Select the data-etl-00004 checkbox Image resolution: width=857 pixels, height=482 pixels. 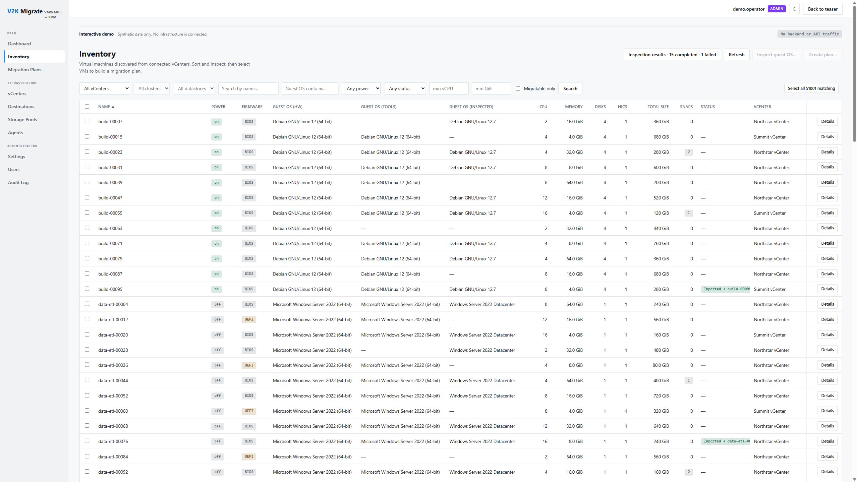pos(87,304)
